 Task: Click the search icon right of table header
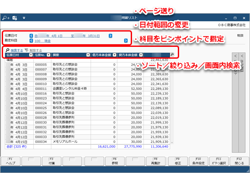pos(172,55)
